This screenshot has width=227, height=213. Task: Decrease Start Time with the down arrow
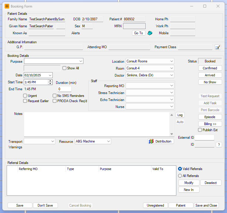coord(50,84)
